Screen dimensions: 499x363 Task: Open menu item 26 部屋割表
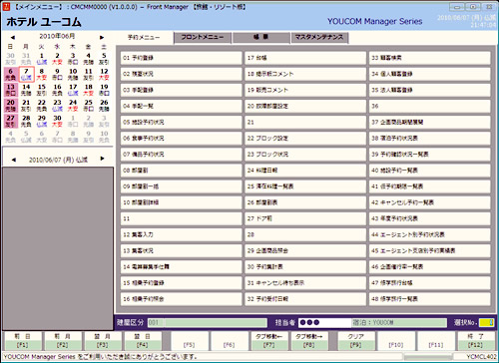click(305, 202)
